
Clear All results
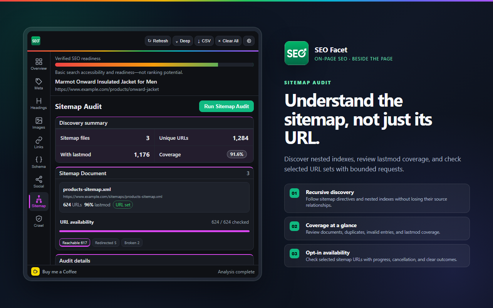click(x=228, y=41)
